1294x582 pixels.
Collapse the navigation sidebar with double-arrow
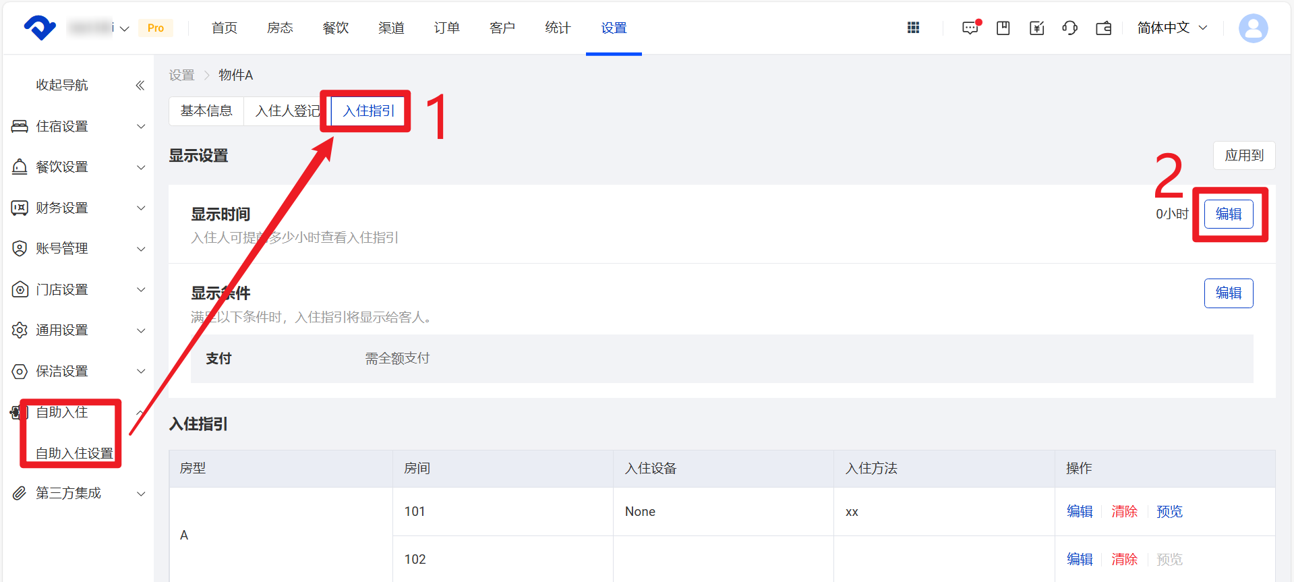pos(140,85)
